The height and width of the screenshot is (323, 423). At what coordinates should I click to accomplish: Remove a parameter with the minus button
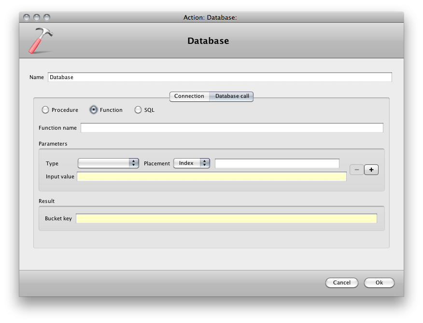357,170
